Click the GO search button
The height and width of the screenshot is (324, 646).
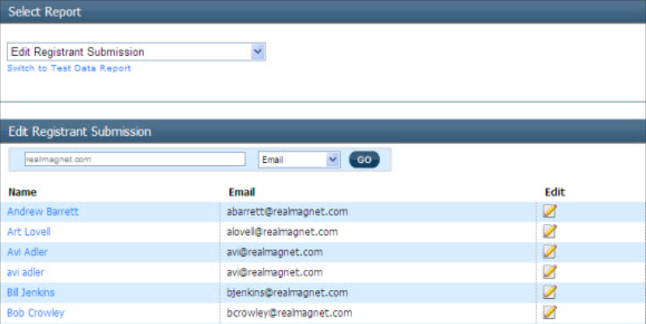tap(364, 160)
